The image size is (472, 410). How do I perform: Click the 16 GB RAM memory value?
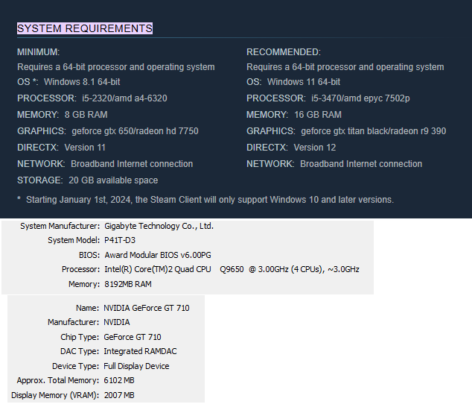(318, 115)
